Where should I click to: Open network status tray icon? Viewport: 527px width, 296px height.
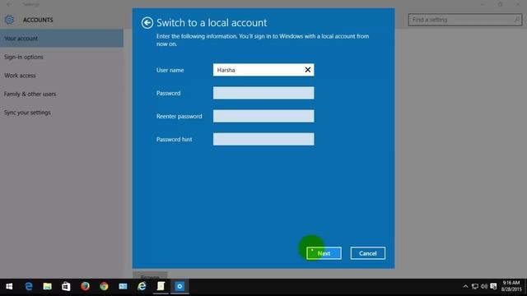(x=474, y=286)
